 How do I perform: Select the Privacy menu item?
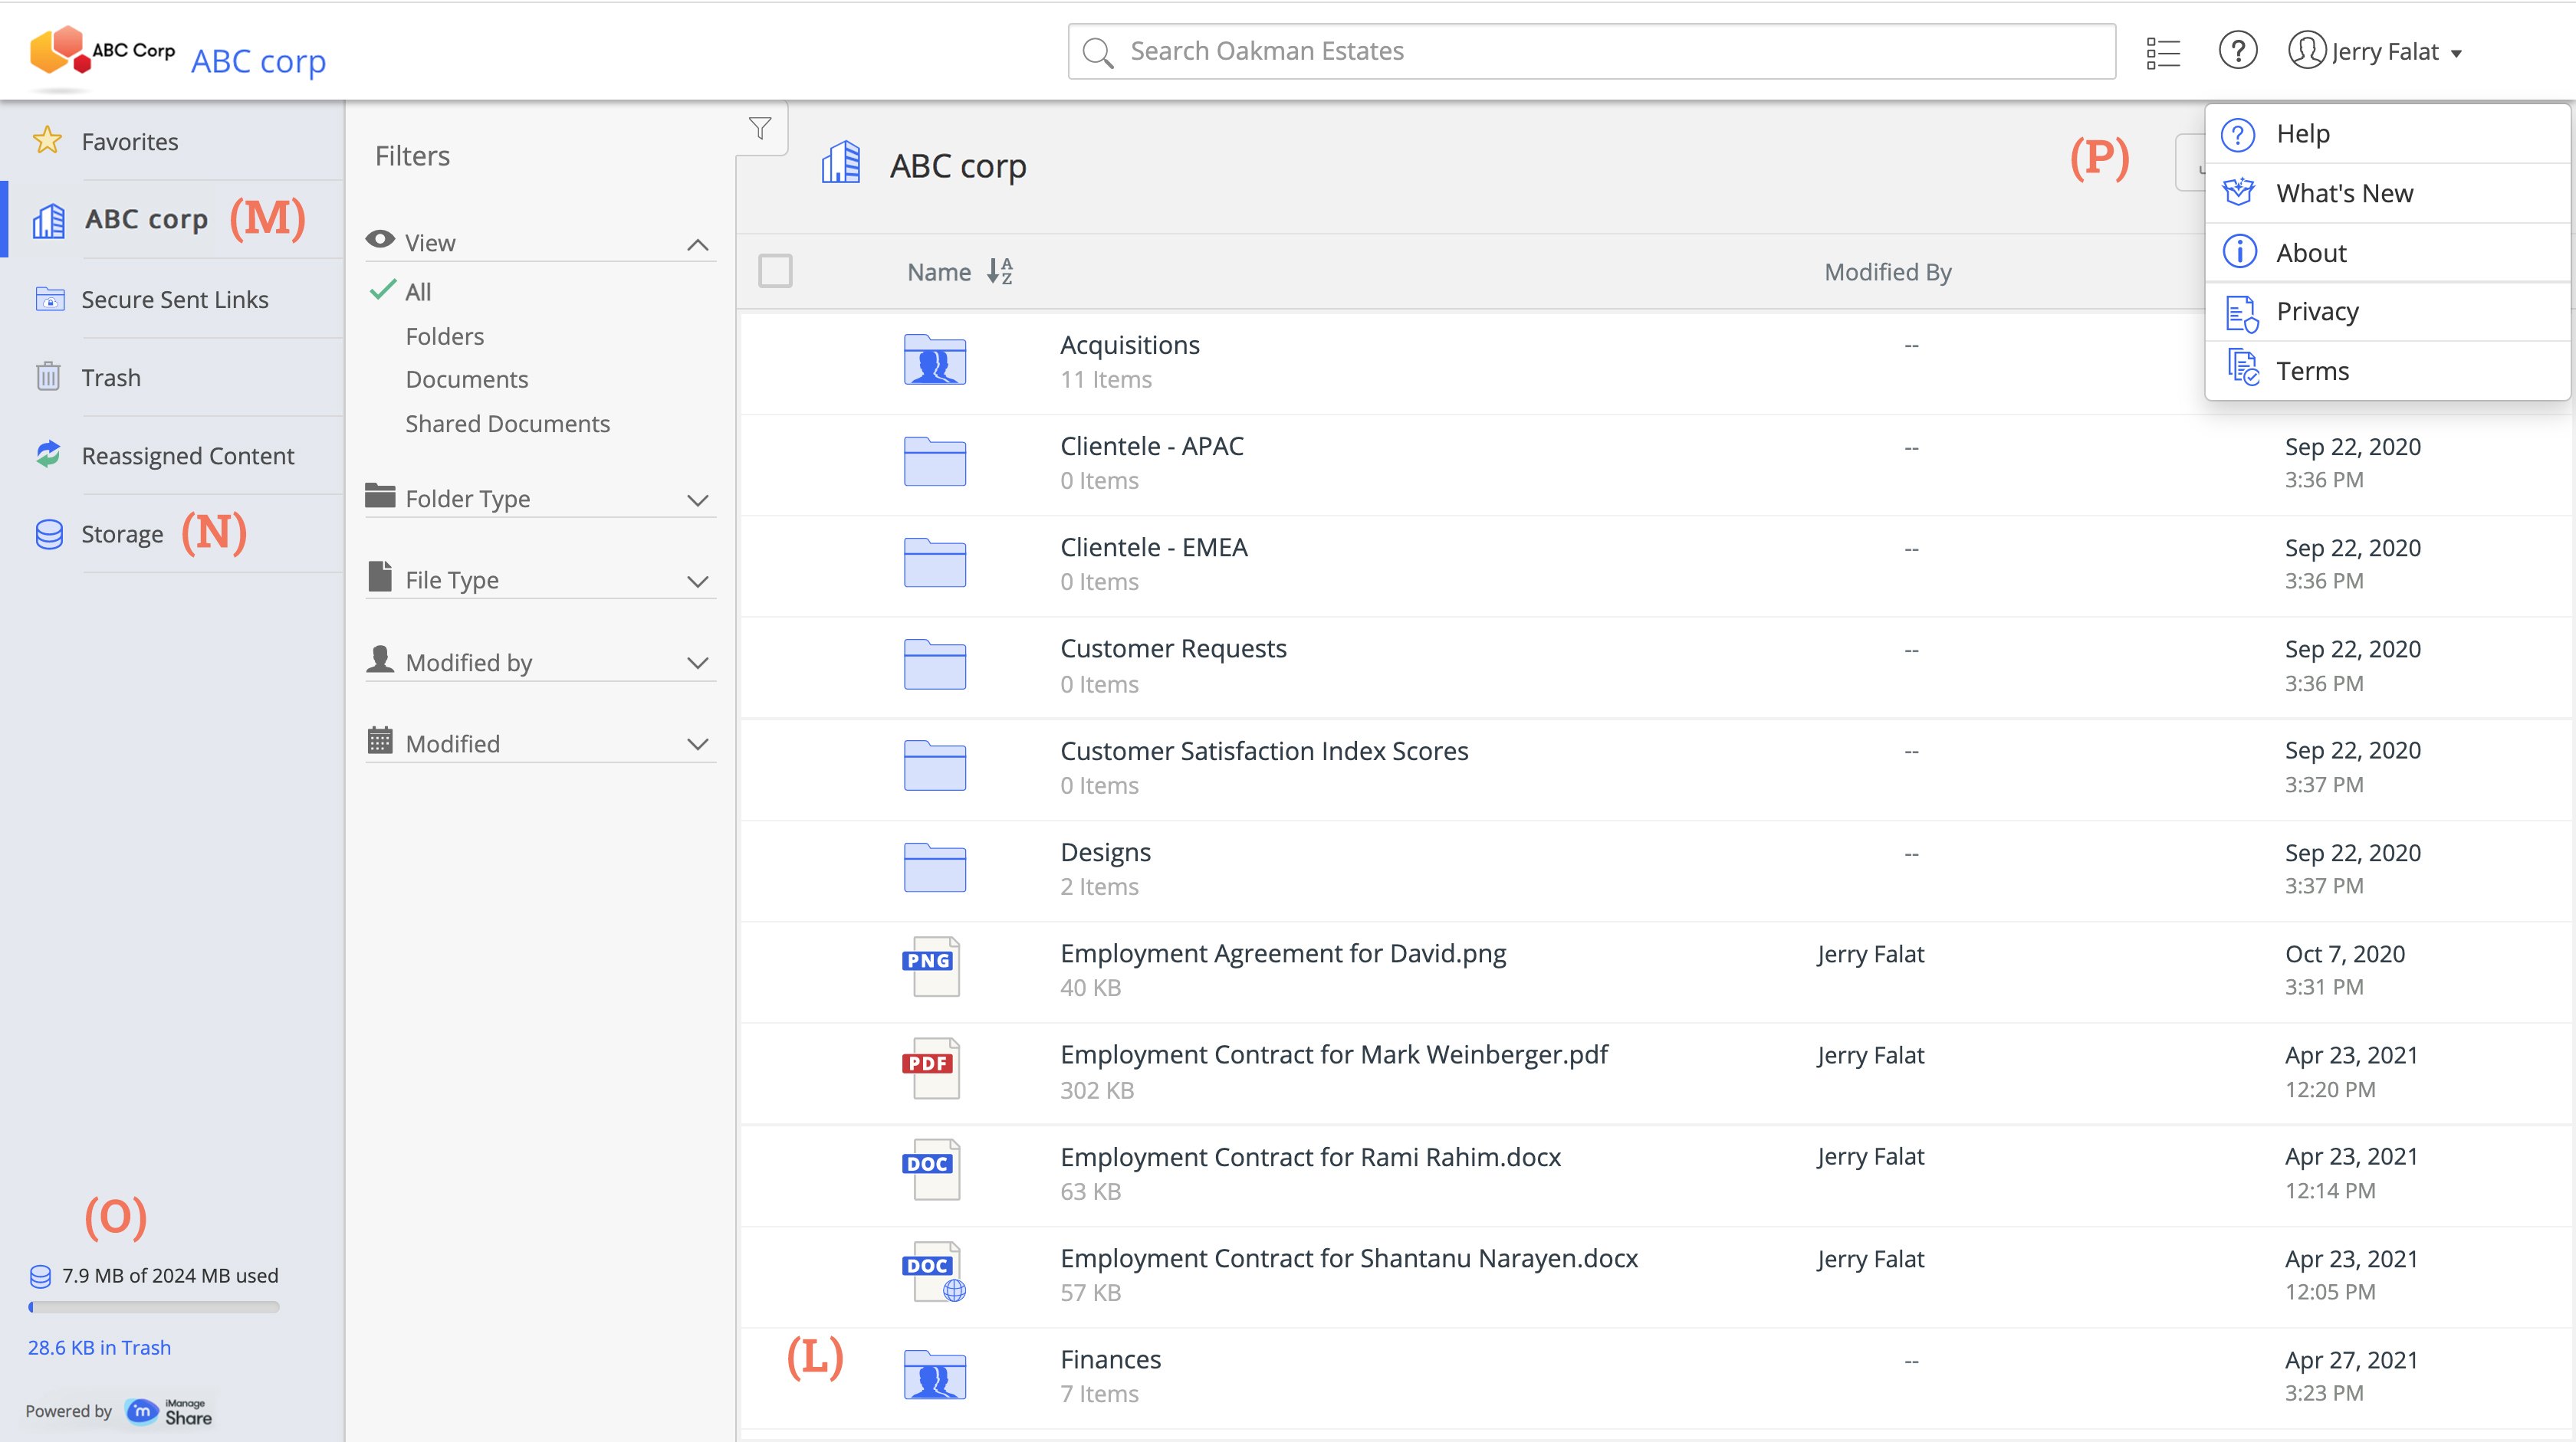coord(2317,311)
